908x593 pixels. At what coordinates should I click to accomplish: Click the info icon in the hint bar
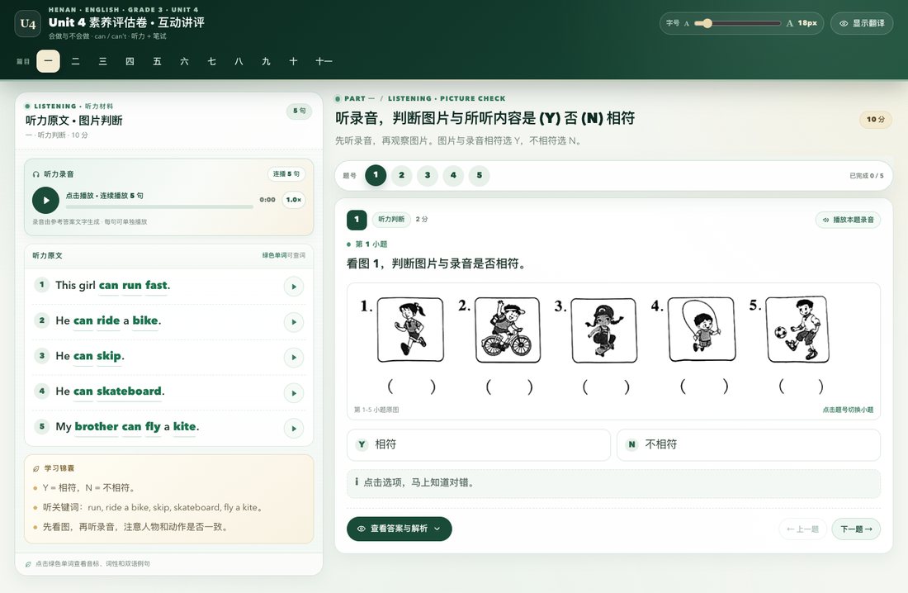tap(356, 482)
